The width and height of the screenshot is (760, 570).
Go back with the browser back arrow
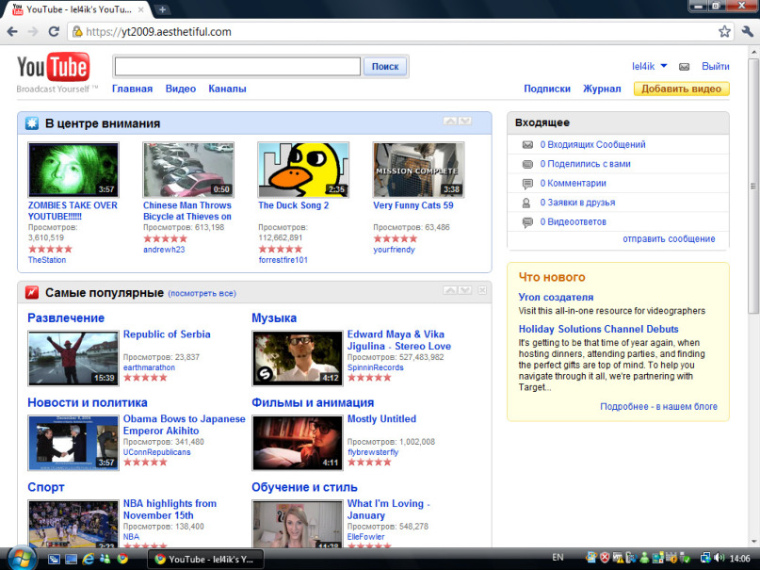pyautogui.click(x=12, y=32)
